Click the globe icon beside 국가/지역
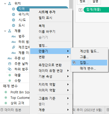 click(13, 14)
